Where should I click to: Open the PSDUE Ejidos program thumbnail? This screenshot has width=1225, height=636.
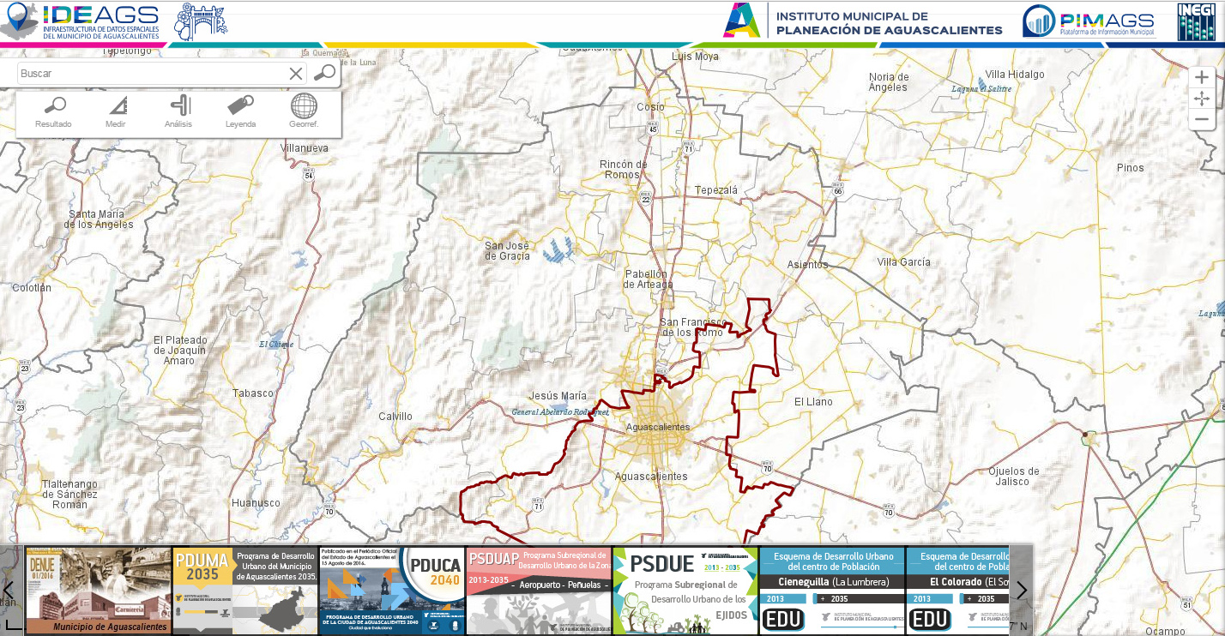tap(685, 591)
